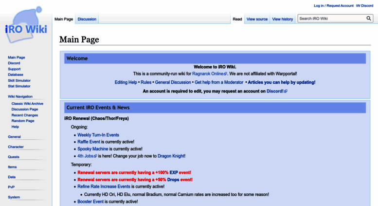
Task: Open Refine Rate Increase Events link
Action: point(104,187)
